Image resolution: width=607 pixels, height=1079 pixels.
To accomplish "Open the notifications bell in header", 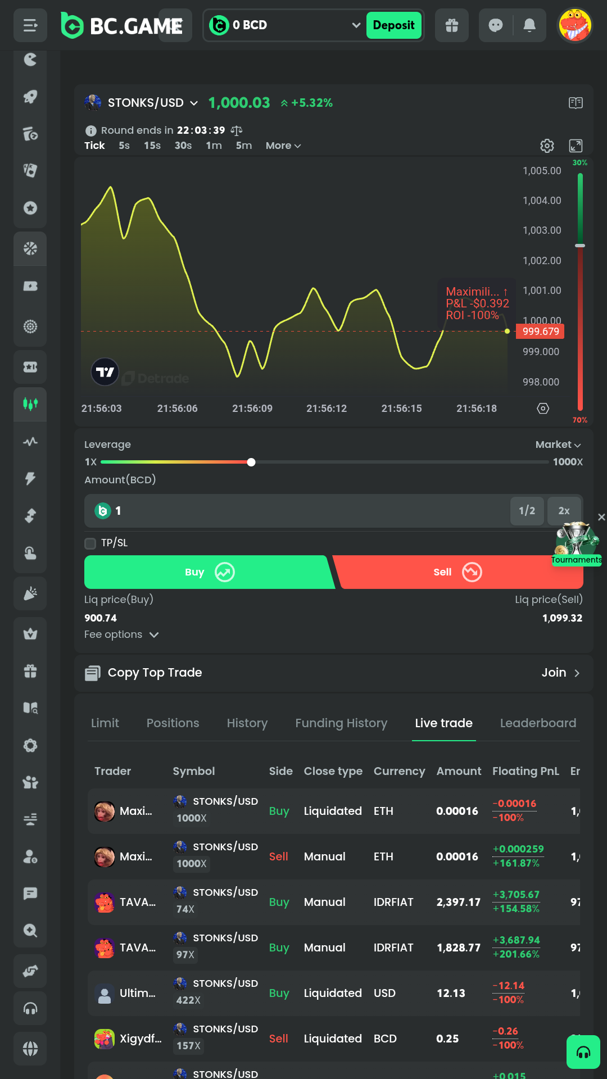I will (x=529, y=25).
